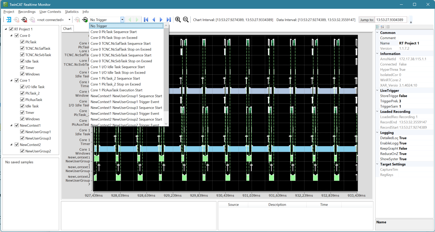Collapse the LiveTrigger property category

point(377,91)
